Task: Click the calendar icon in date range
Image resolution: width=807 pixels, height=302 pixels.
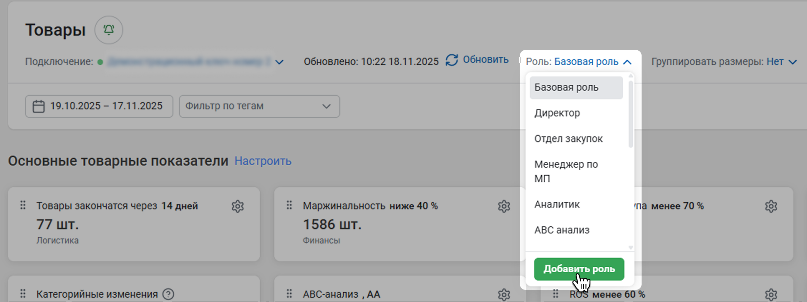Action: click(39, 106)
